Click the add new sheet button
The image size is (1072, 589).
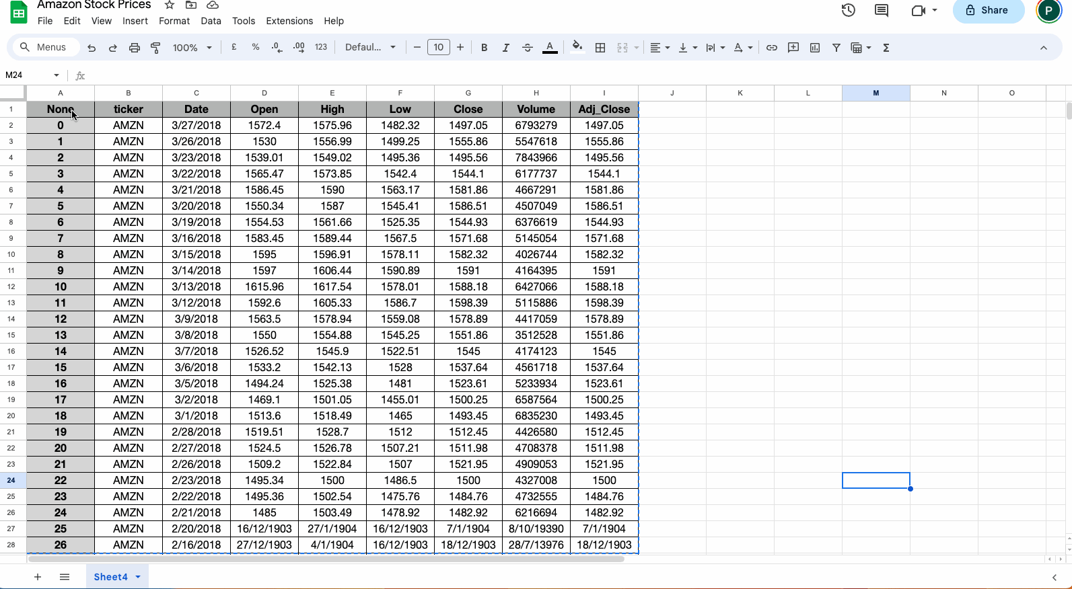38,577
